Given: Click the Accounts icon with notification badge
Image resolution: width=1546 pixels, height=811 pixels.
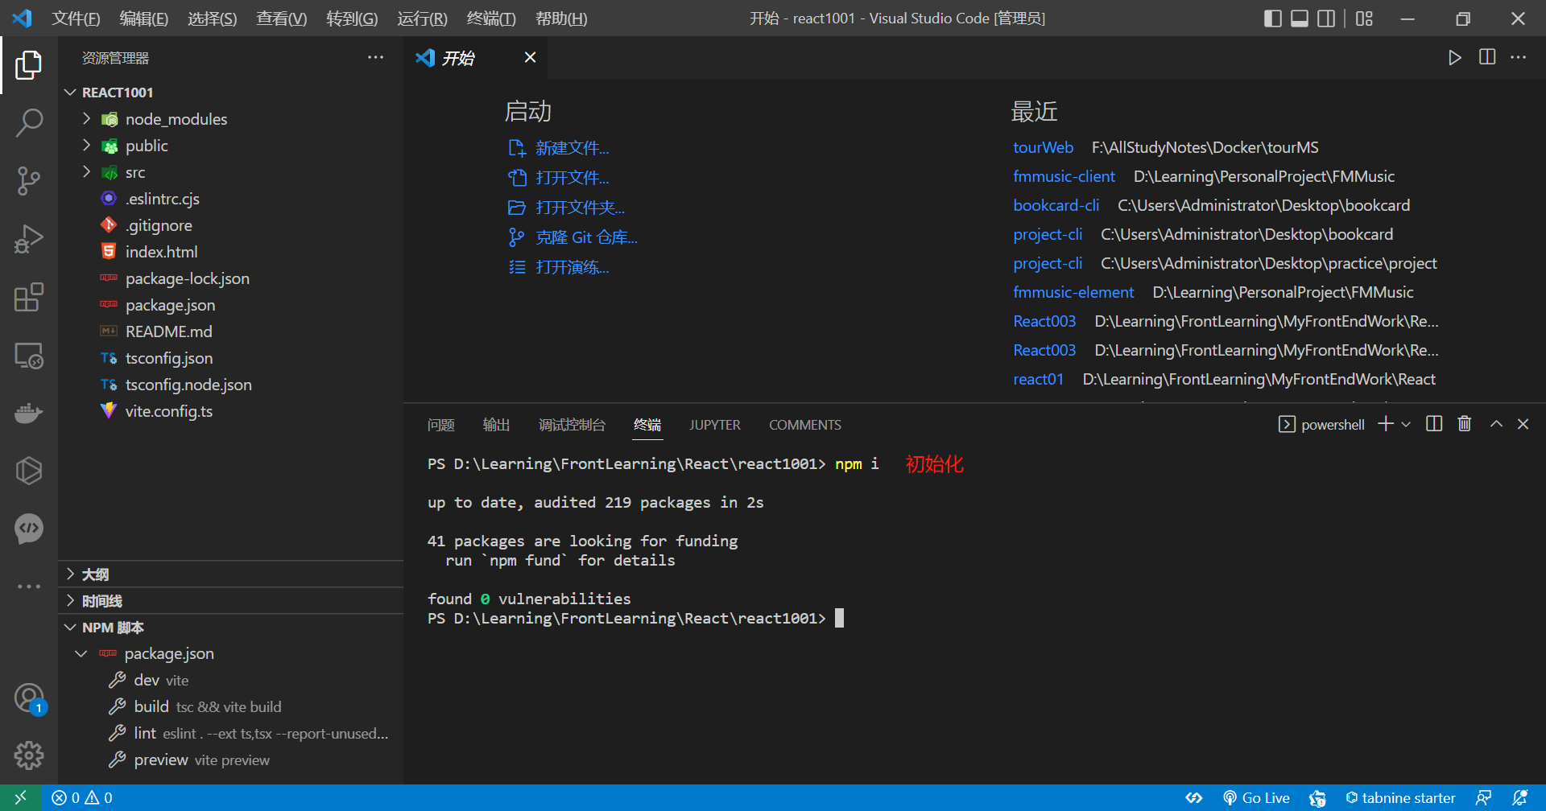Looking at the screenshot, I should [29, 698].
